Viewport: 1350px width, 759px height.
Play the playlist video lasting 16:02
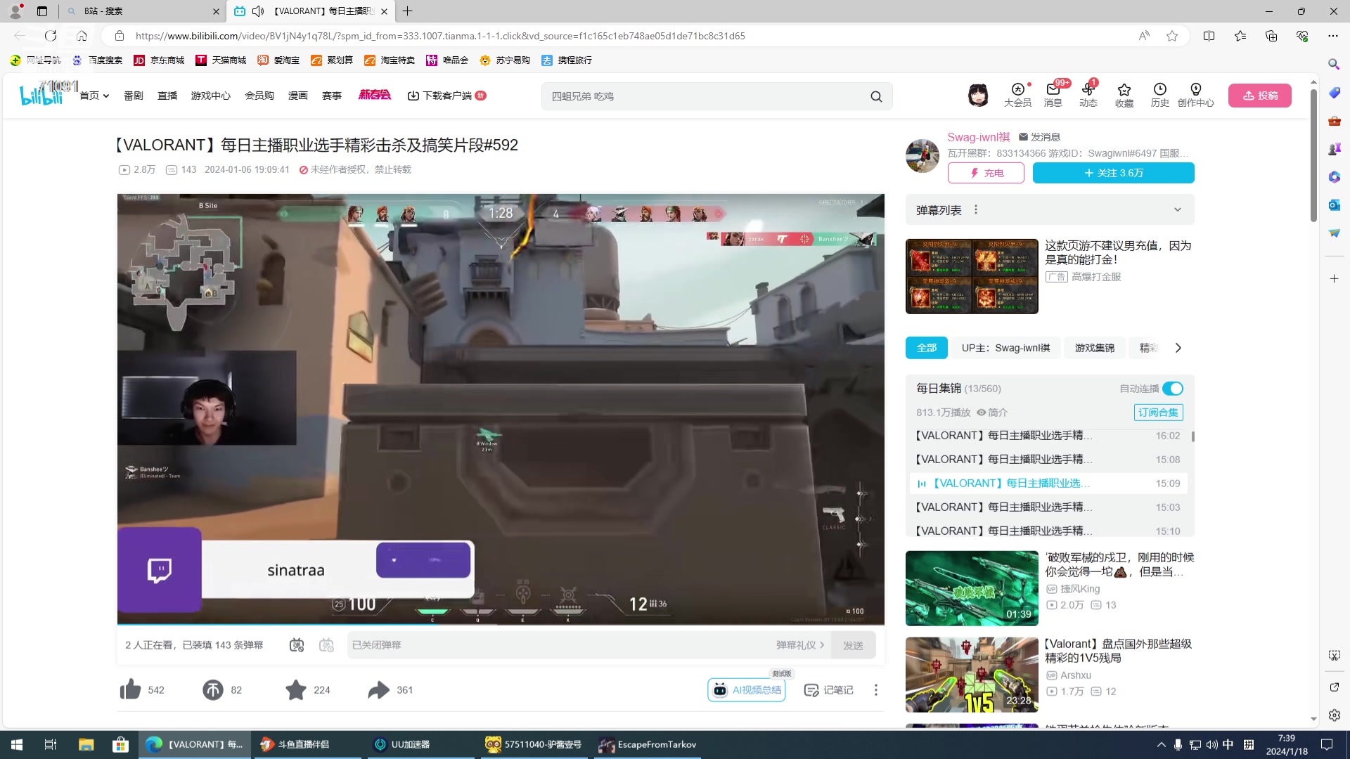(x=1048, y=436)
